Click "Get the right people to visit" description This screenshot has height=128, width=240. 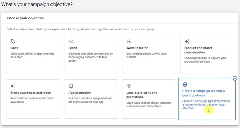point(146,55)
